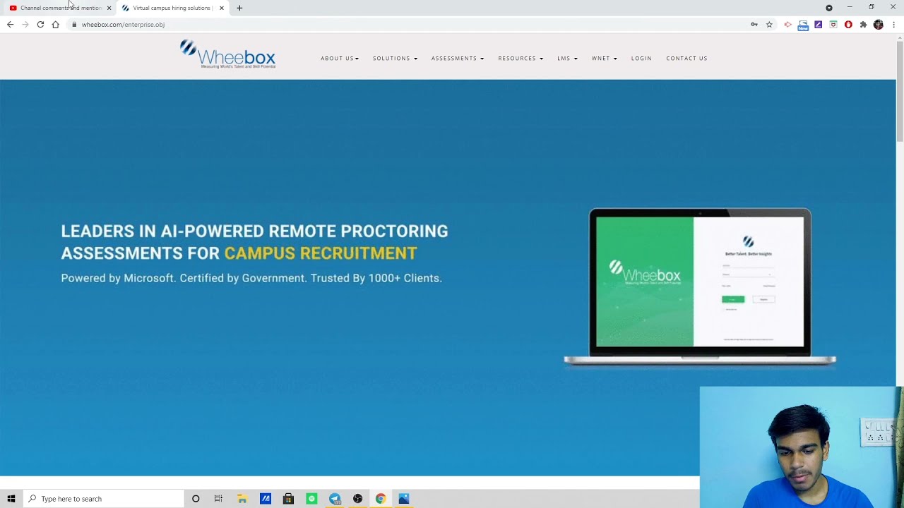Open the blue slanted-lines app on taskbar
904x508 pixels.
pos(266,499)
